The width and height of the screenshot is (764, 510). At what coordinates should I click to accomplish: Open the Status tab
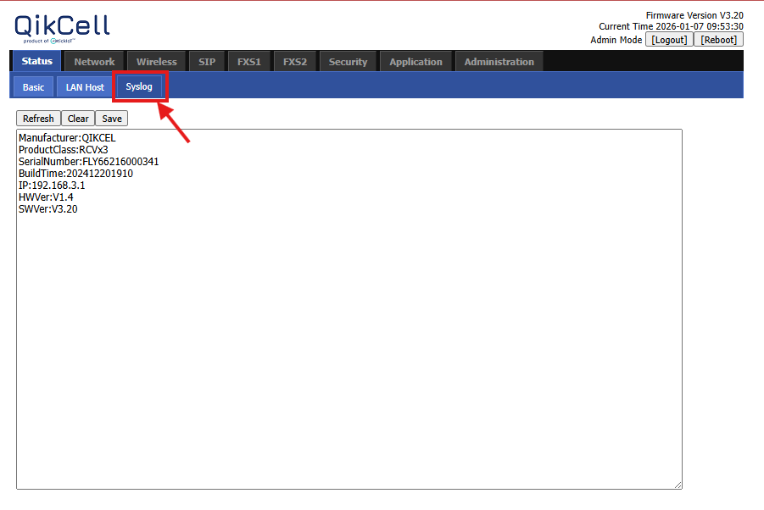[36, 61]
